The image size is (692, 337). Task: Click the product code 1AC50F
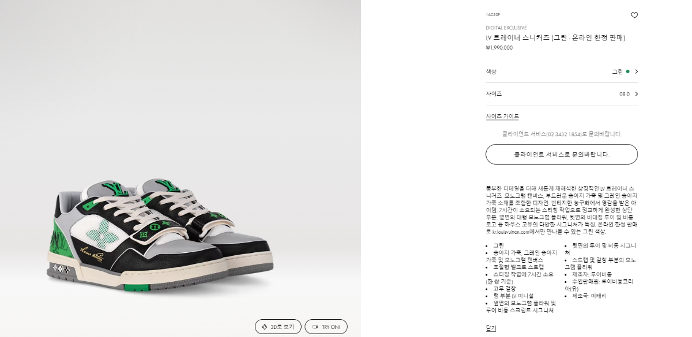492,14
